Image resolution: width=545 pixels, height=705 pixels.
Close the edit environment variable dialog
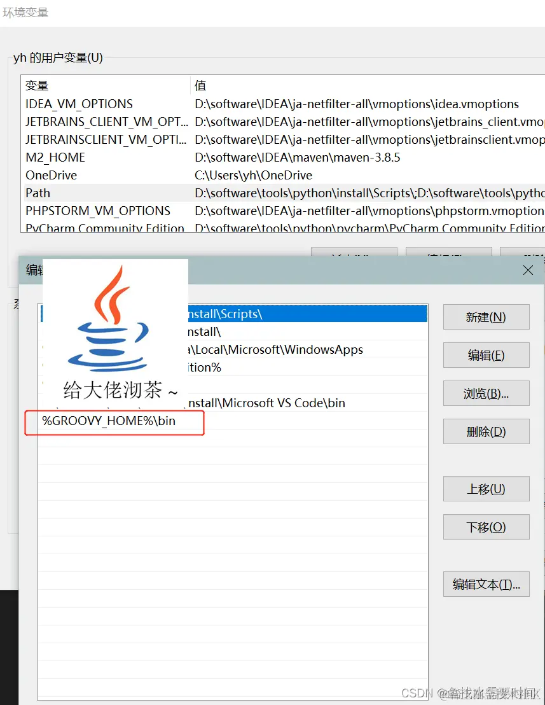point(528,270)
